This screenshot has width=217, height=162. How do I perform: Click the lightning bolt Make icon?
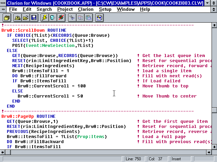pos(45,18)
